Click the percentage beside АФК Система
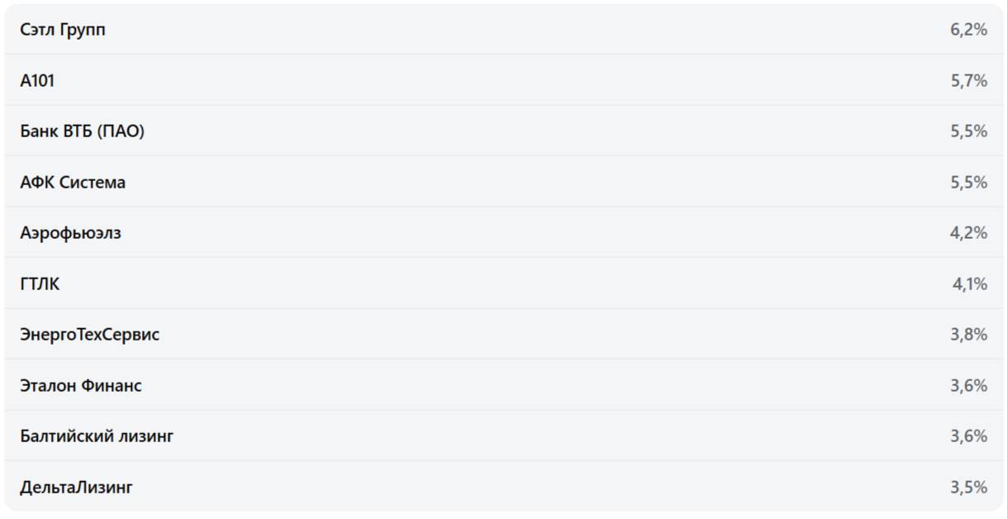The height and width of the screenshot is (519, 1007). tap(968, 183)
